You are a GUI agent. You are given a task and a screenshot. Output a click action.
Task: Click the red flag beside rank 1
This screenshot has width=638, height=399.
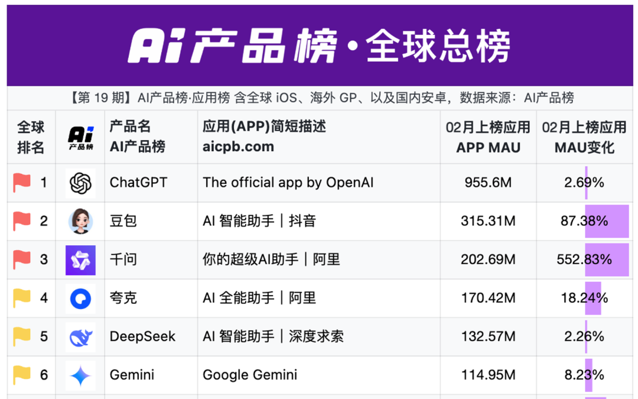click(22, 183)
